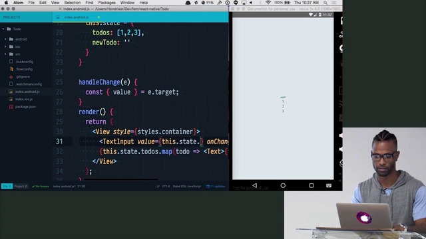This screenshot has height=239, width=426.
Task: Click the File issues status bar button
Action: [7, 187]
